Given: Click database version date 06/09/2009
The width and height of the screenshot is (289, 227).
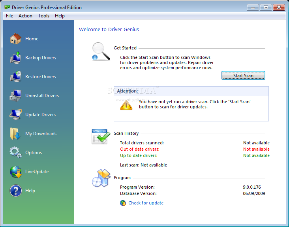Looking at the screenshot, I should pyautogui.click(x=254, y=193).
